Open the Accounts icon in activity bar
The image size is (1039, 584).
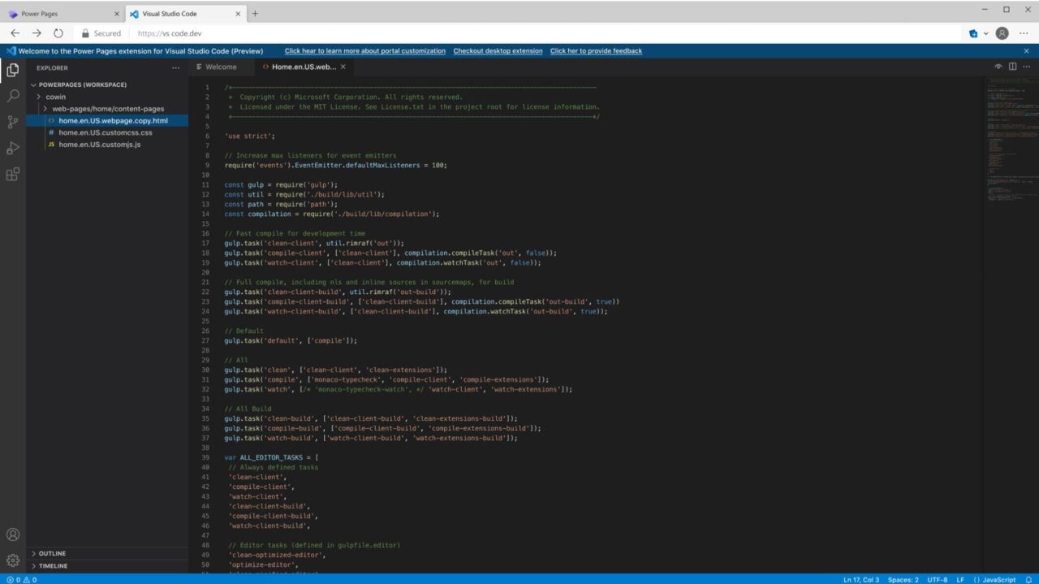pyautogui.click(x=13, y=534)
